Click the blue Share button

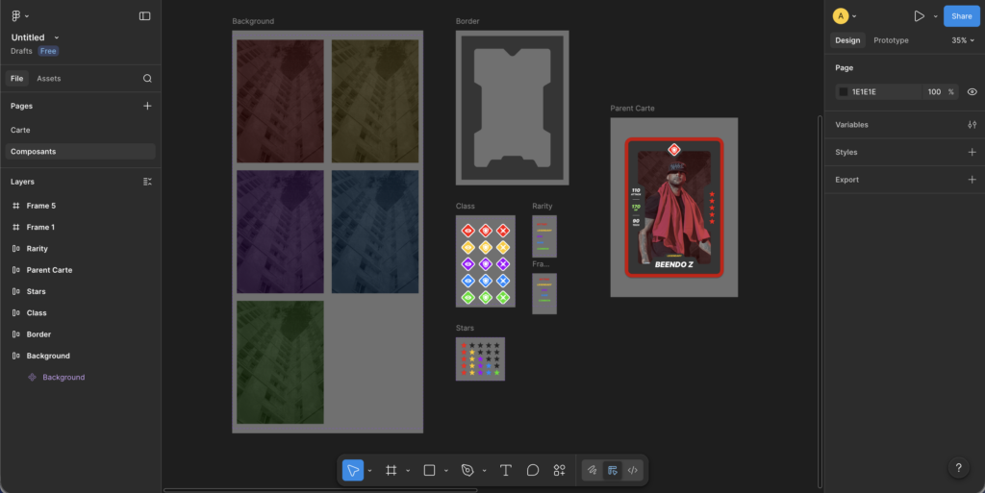click(960, 16)
